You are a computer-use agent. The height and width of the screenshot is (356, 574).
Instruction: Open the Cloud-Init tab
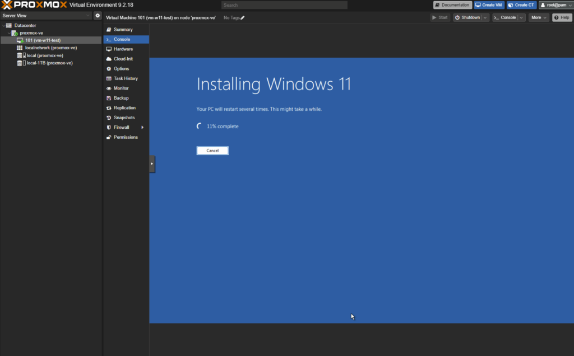point(126,59)
